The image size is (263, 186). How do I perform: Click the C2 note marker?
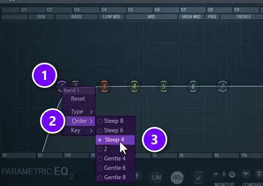(x=49, y=10)
